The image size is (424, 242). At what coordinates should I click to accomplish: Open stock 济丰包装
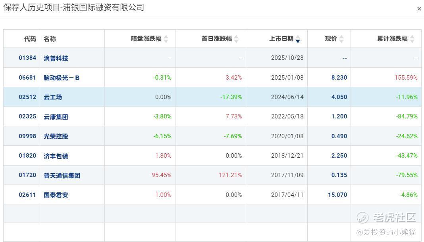56,156
